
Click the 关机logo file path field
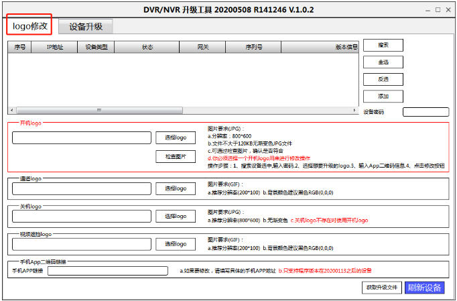pos(82,217)
